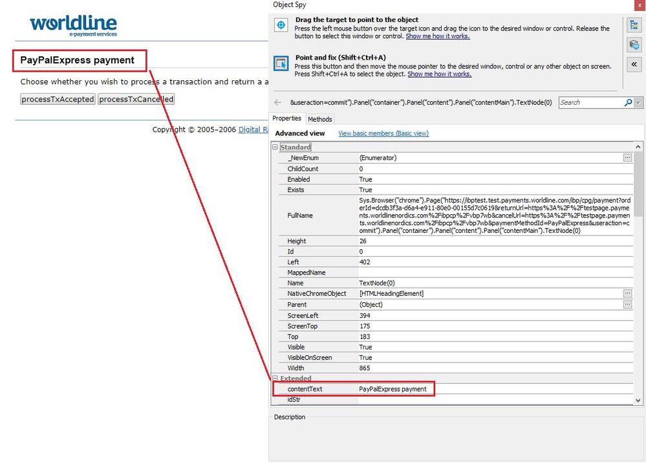Select the Name property with TextNode(0)

[455, 283]
